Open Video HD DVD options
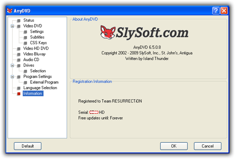Image resolution: width=235 pixels, height=159 pixels. pyautogui.click(x=36, y=48)
